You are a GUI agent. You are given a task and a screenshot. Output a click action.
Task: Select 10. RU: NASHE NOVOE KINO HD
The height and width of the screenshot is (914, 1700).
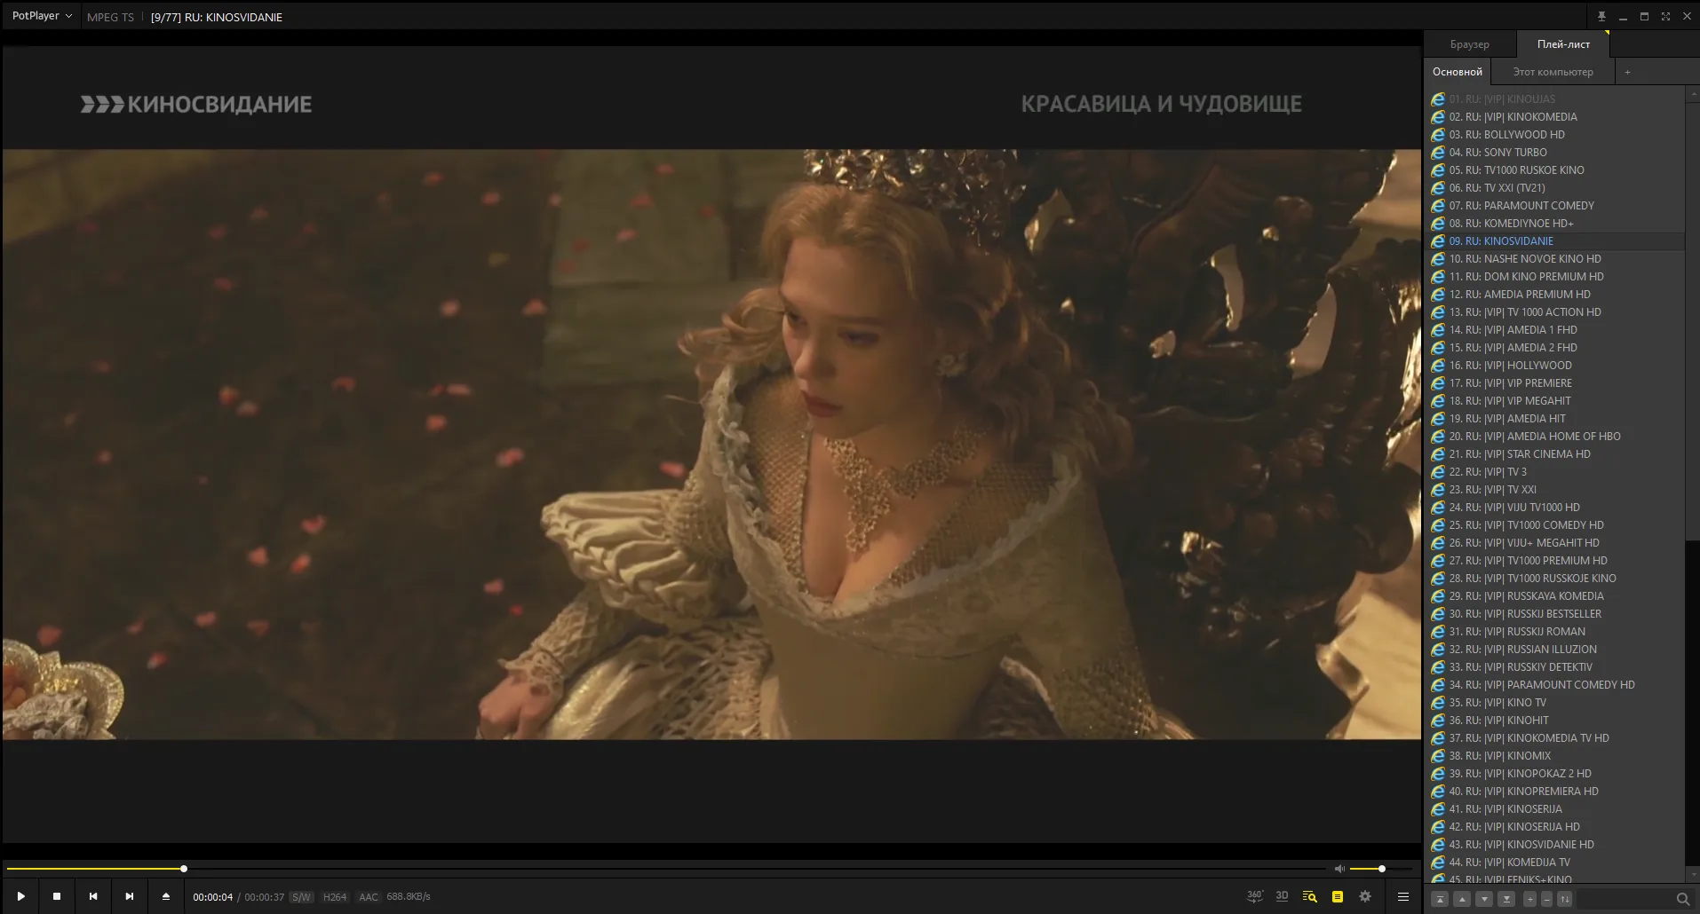pos(1554,259)
